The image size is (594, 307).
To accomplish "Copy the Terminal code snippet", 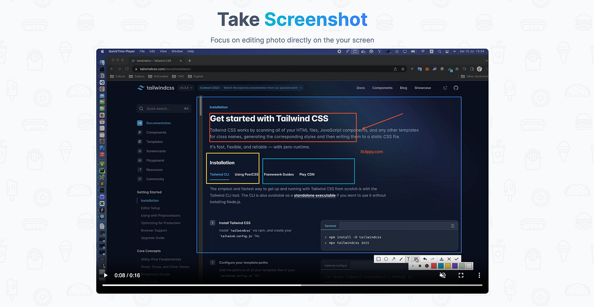I will coord(453,226).
